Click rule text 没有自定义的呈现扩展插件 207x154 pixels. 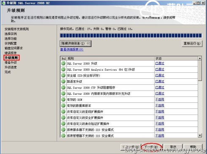pyautogui.click(x=85, y=112)
